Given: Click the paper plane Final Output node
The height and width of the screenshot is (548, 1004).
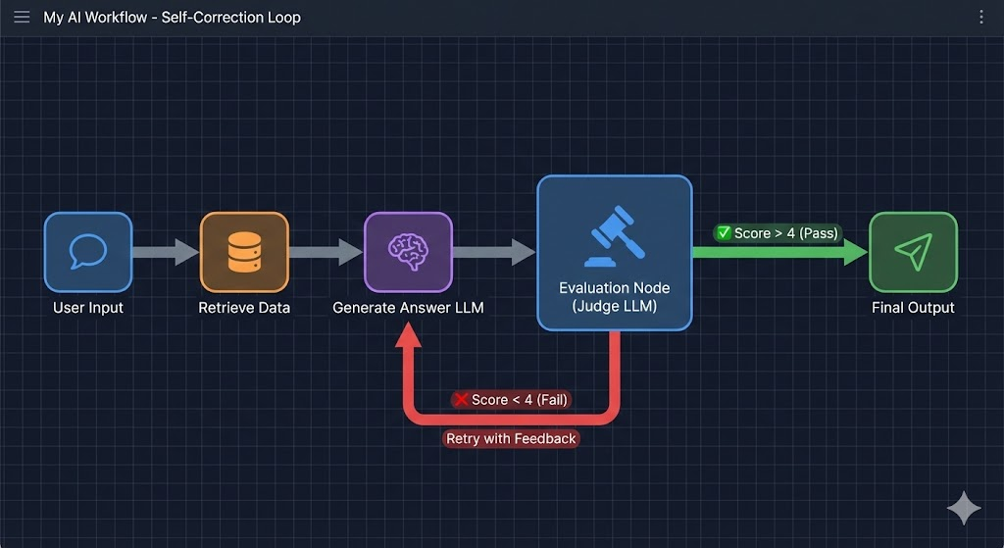Looking at the screenshot, I should (x=913, y=252).
